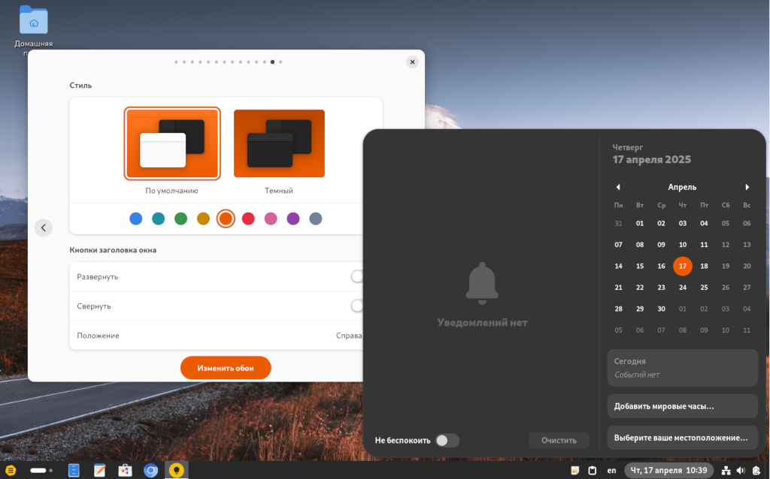Enable the Свернуть title button switch
The width and height of the screenshot is (770, 479).
pos(357,306)
